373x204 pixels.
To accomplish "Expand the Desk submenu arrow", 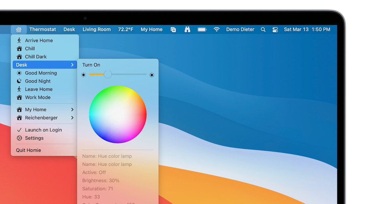I will [x=72, y=65].
